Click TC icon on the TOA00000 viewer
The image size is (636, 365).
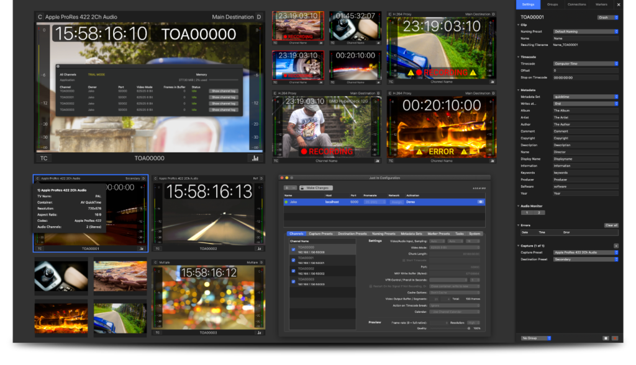point(44,158)
